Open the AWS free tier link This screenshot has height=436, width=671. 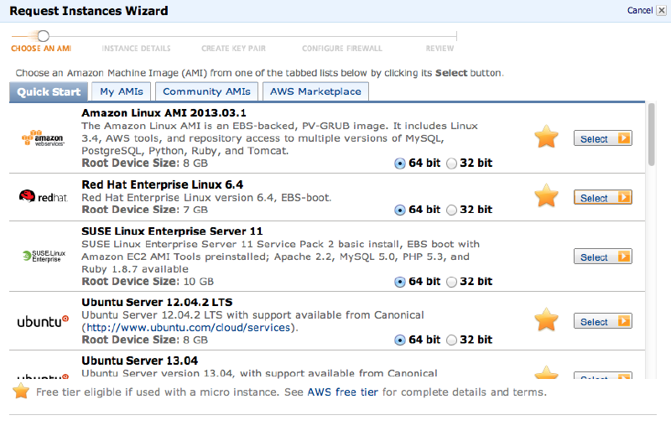[343, 392]
